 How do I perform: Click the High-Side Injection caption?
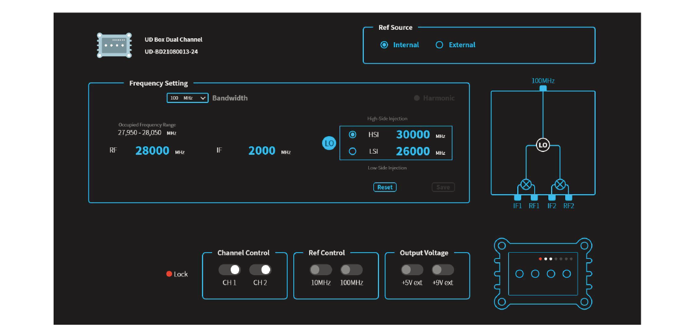(x=387, y=119)
